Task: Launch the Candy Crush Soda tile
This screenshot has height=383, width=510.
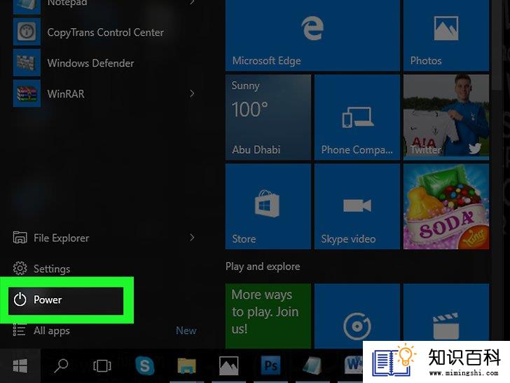Action: [446, 206]
